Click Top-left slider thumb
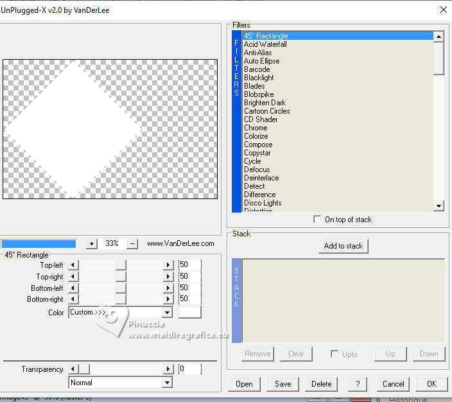 pos(121,265)
